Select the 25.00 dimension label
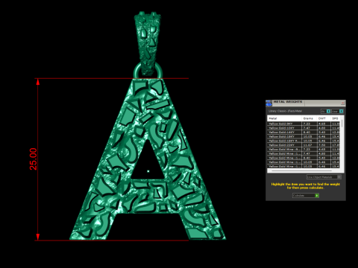Image resolution: width=358 pixels, height=268 pixels. [33, 159]
